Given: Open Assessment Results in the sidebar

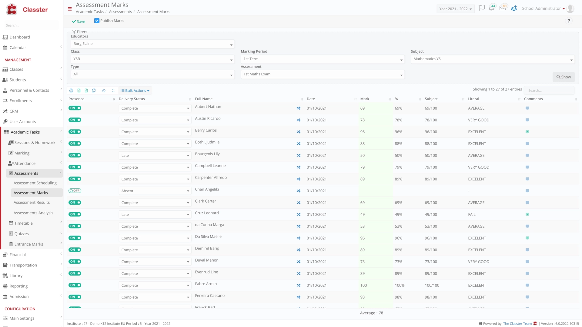Looking at the screenshot, I should coord(32,202).
